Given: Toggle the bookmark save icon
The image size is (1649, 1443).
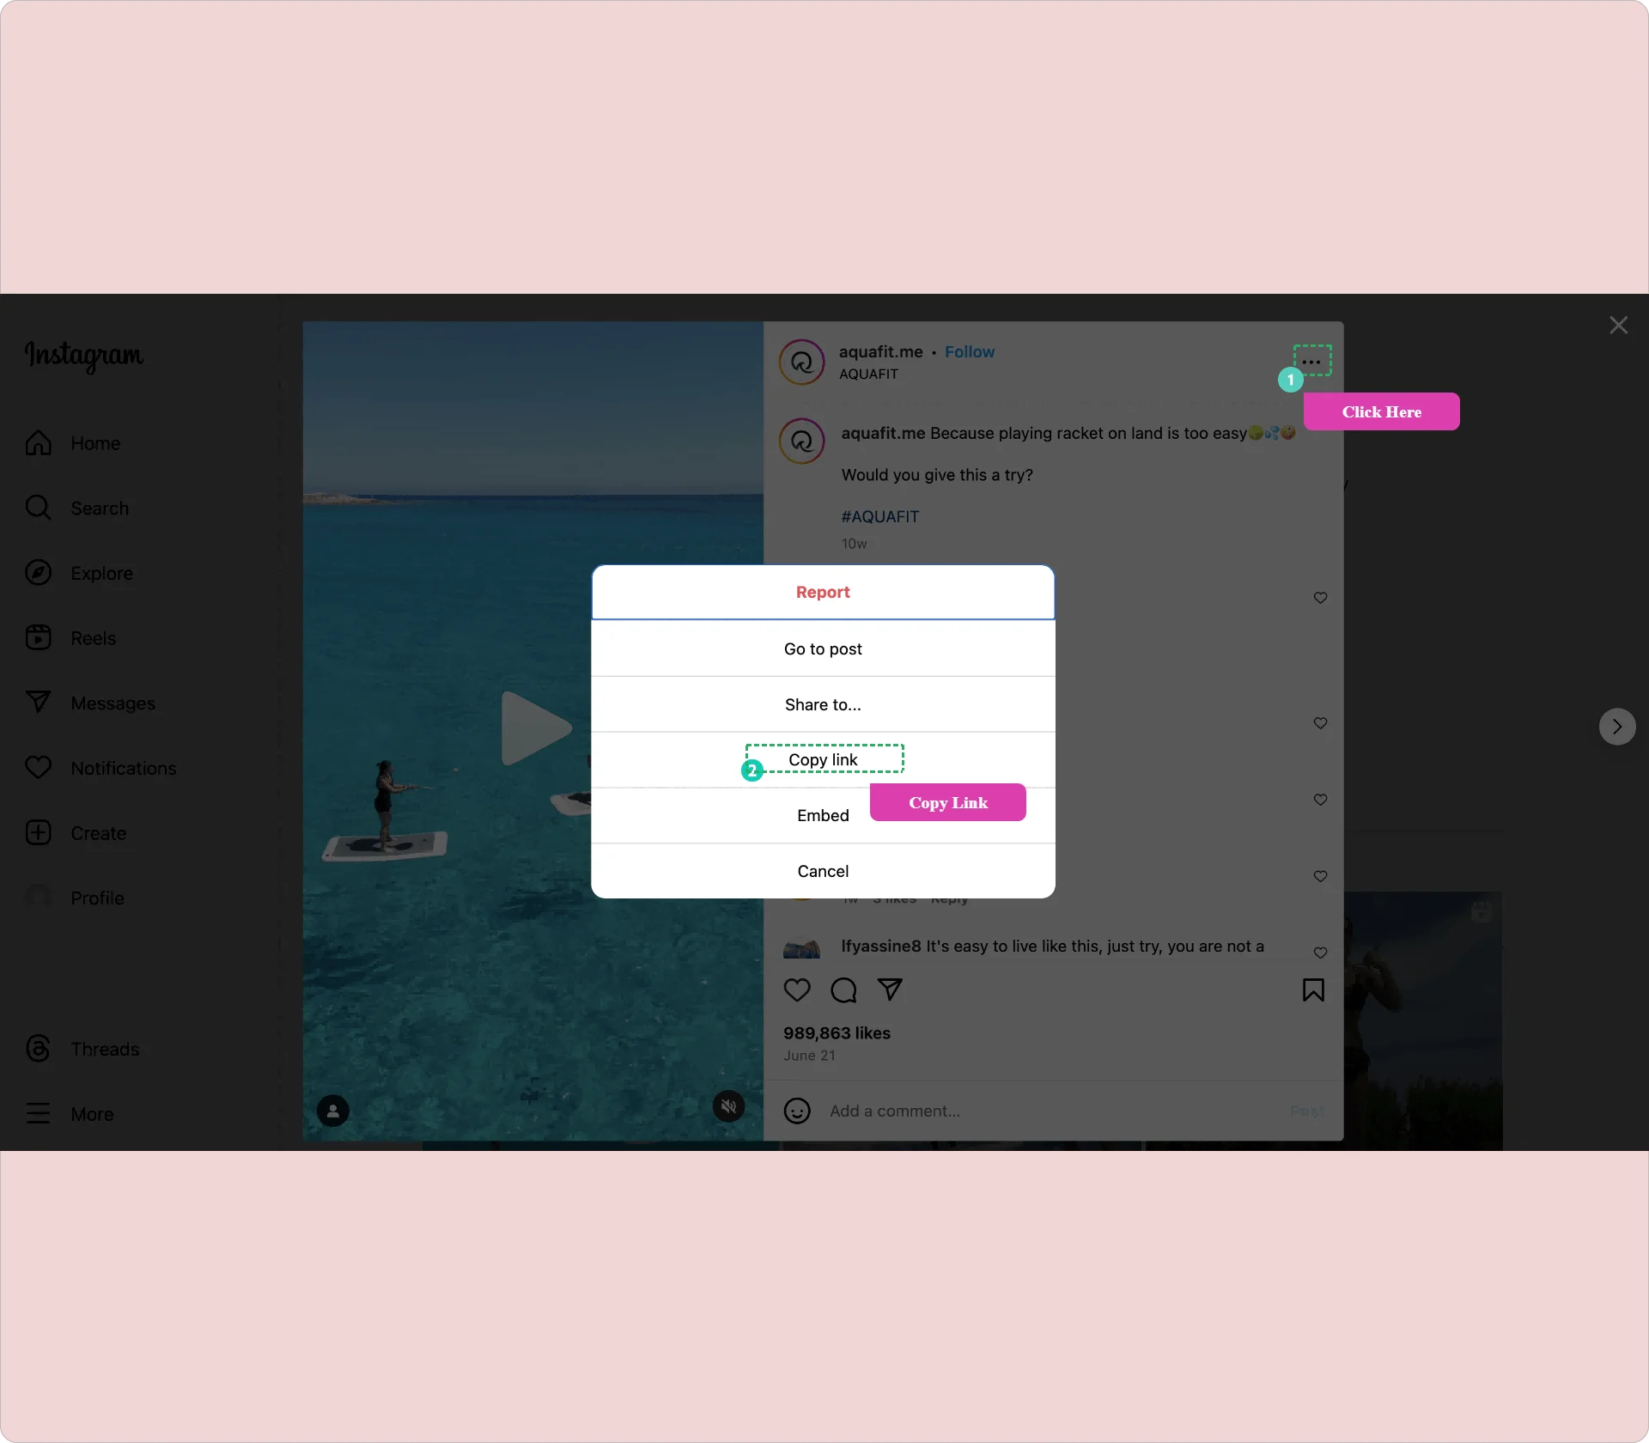Looking at the screenshot, I should (x=1312, y=989).
